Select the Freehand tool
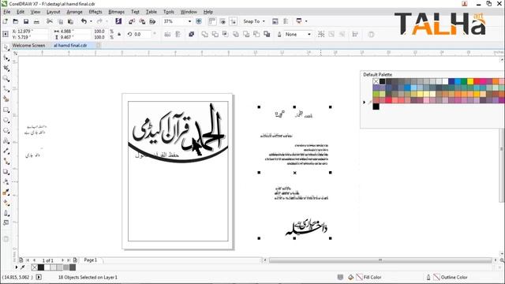 tap(6, 89)
